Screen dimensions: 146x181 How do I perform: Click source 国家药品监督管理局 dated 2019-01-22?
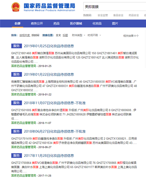24,94
